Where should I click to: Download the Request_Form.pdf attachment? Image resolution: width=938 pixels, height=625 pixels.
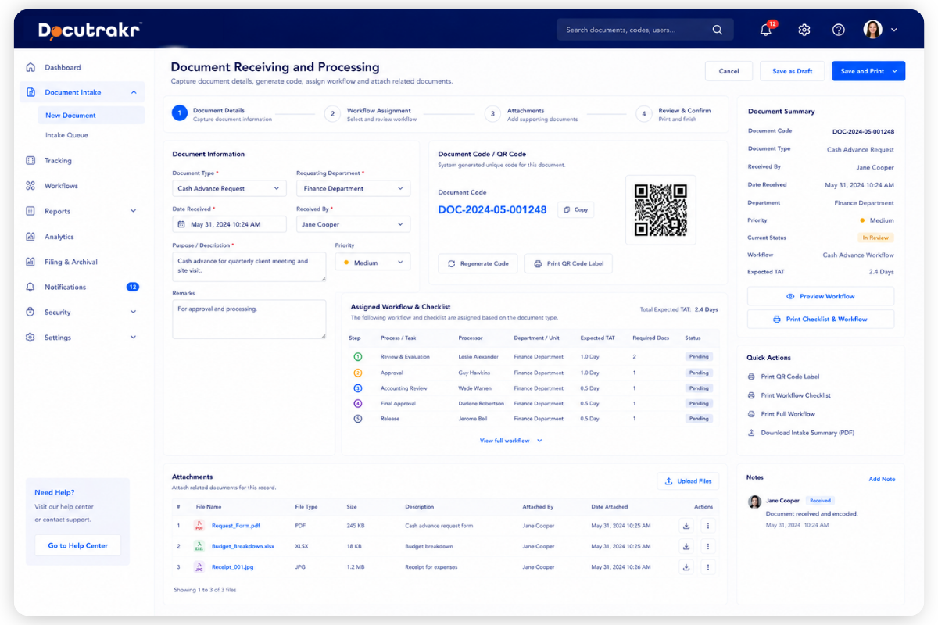tap(686, 526)
